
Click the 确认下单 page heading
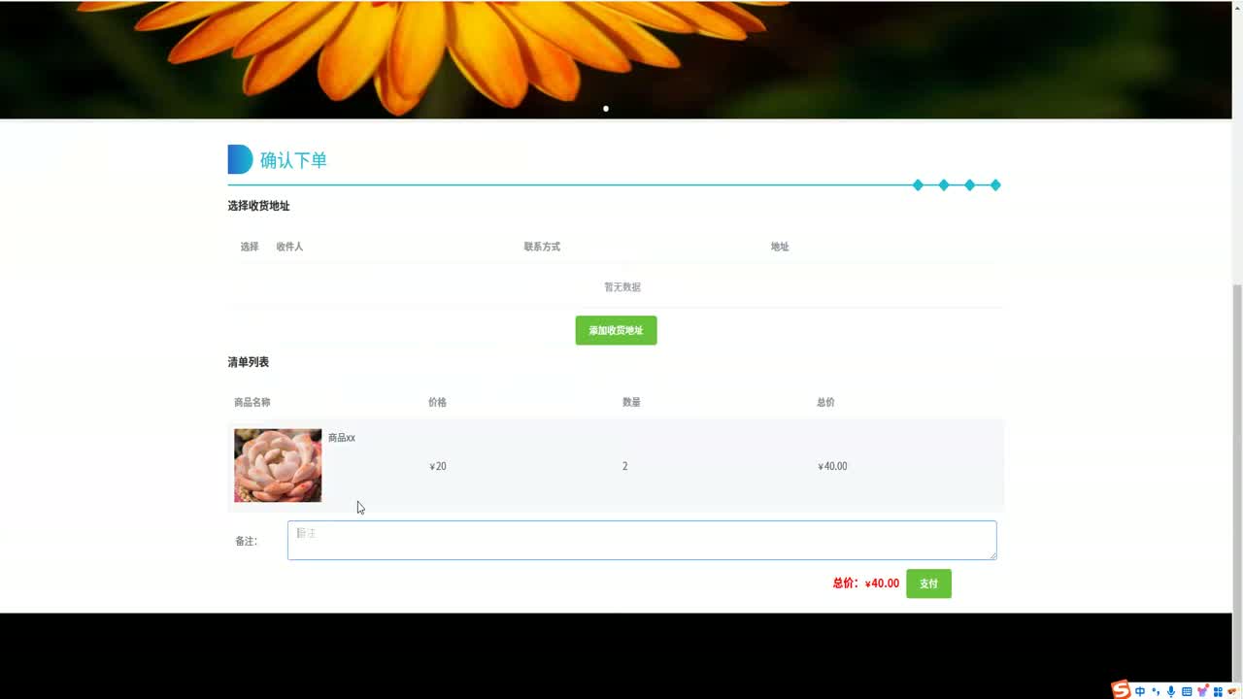pyautogui.click(x=293, y=160)
